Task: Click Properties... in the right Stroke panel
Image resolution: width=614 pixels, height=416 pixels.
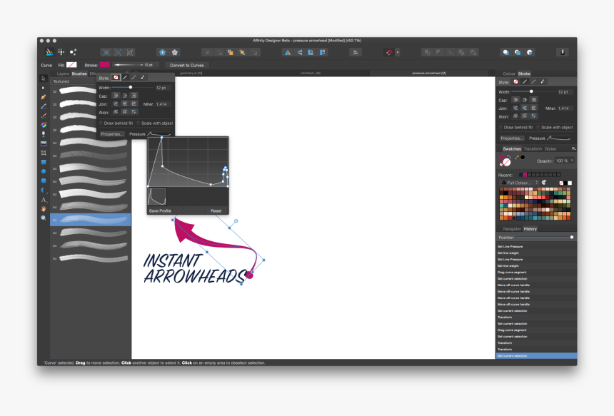Action: tap(512, 138)
